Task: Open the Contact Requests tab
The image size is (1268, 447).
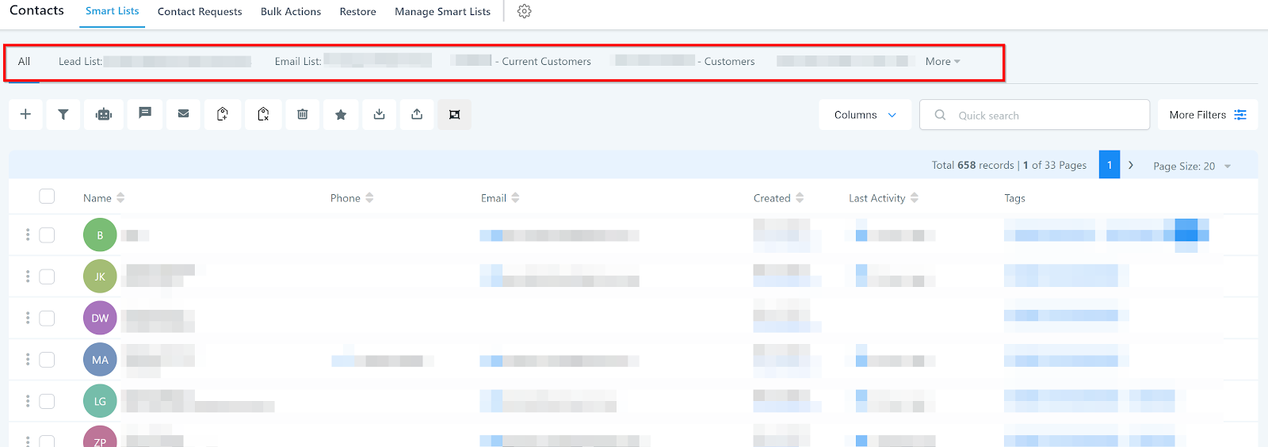Action: (200, 12)
